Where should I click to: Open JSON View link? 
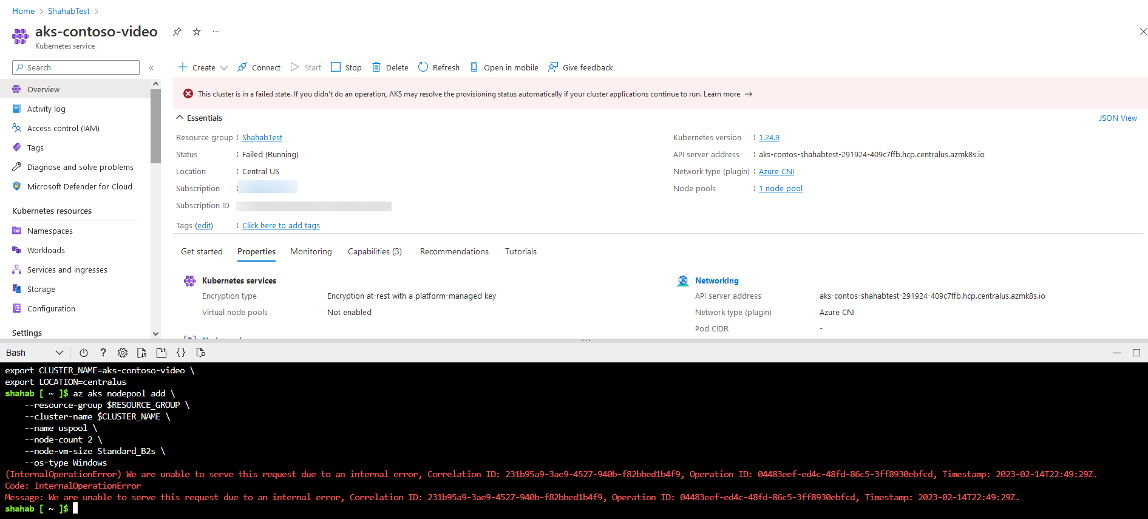point(1118,118)
